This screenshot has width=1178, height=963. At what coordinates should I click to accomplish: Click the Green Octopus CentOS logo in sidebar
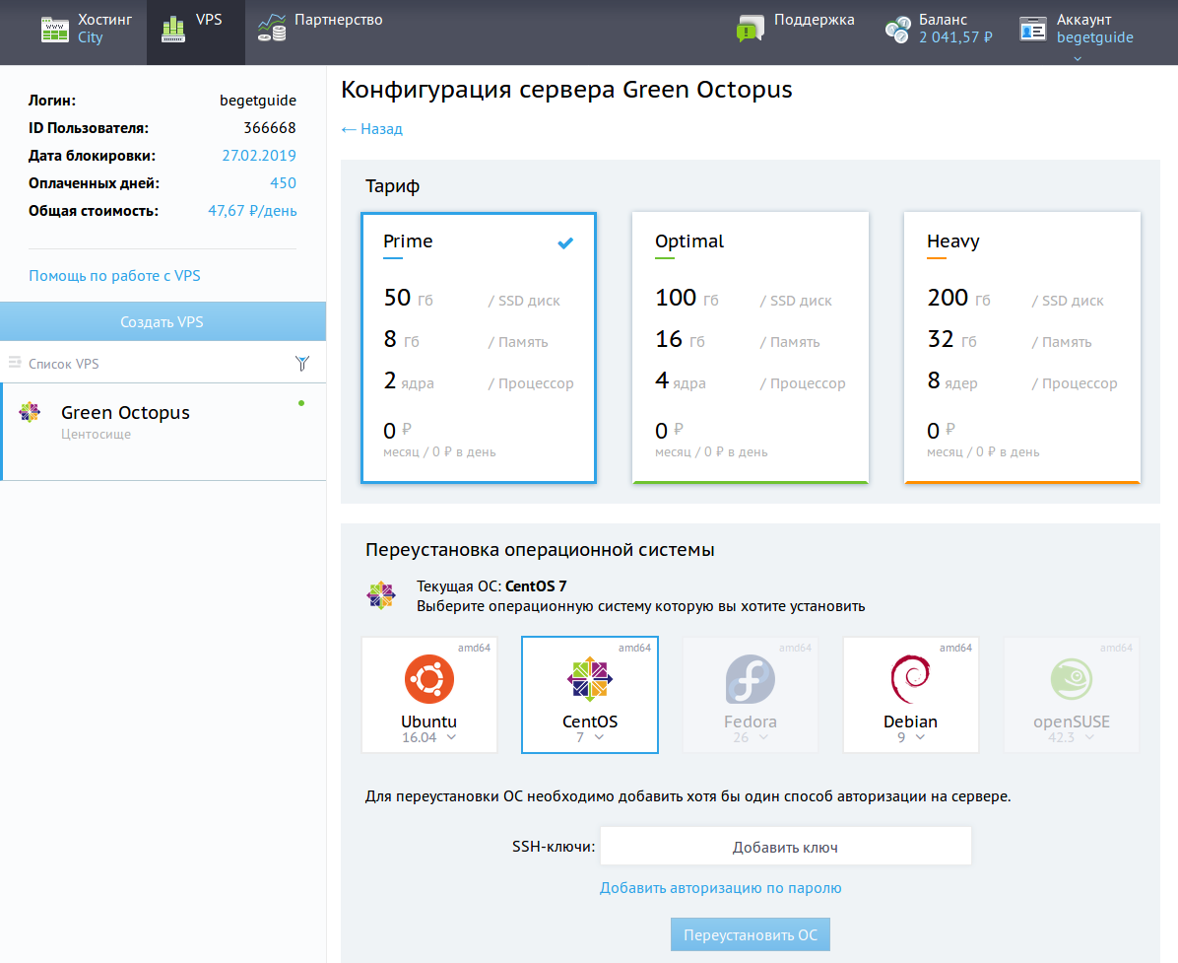[x=30, y=412]
